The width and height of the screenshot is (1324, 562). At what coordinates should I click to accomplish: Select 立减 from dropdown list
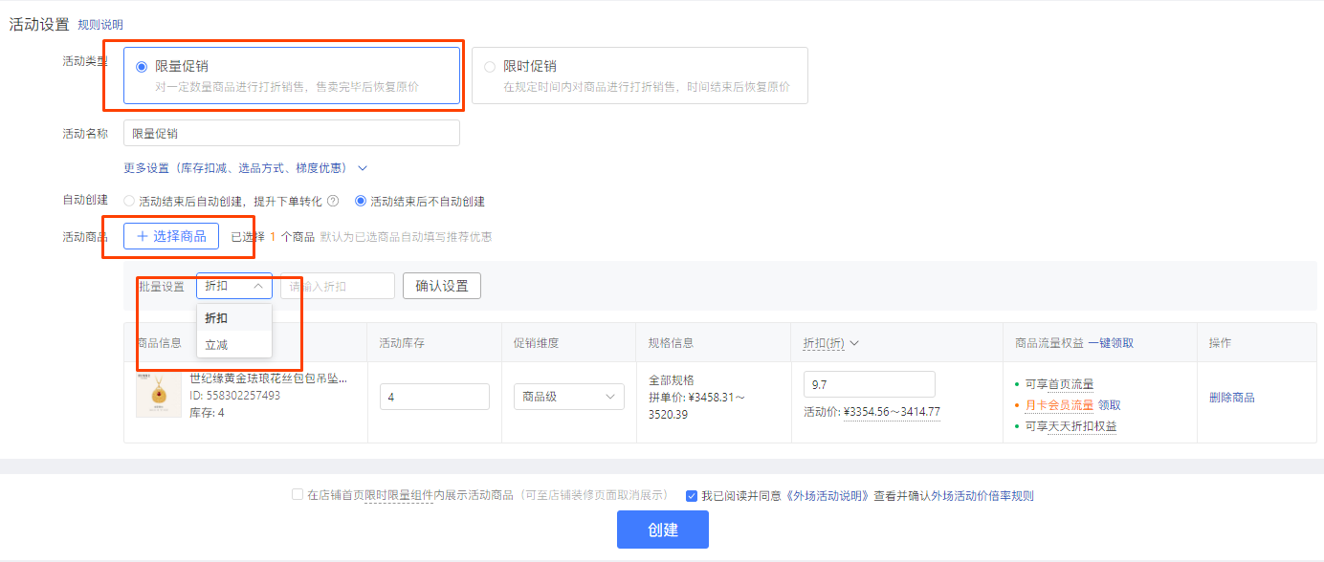tap(217, 345)
